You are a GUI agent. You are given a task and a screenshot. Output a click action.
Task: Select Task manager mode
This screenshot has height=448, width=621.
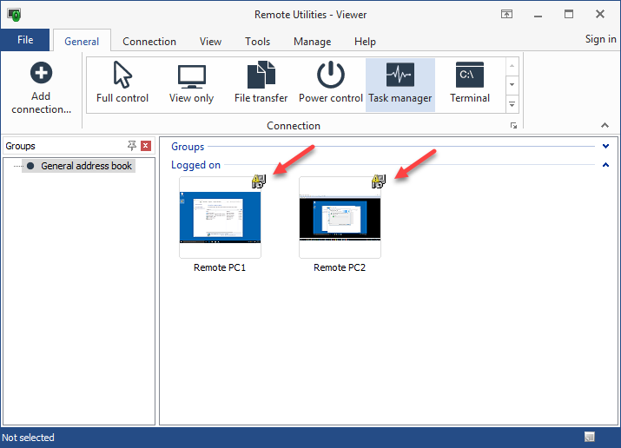pos(400,85)
